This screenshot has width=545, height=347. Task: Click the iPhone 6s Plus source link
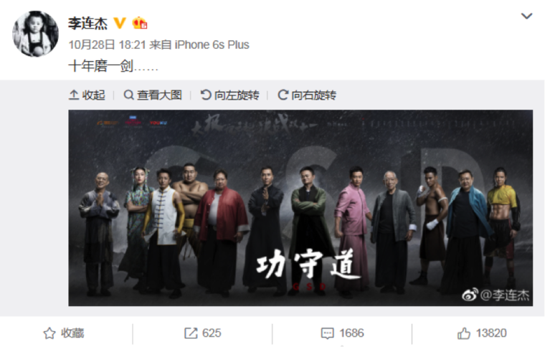(212, 44)
